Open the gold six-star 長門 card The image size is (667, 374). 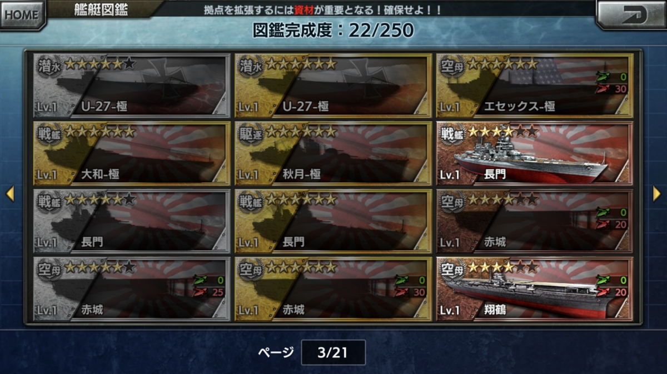pos(333,221)
